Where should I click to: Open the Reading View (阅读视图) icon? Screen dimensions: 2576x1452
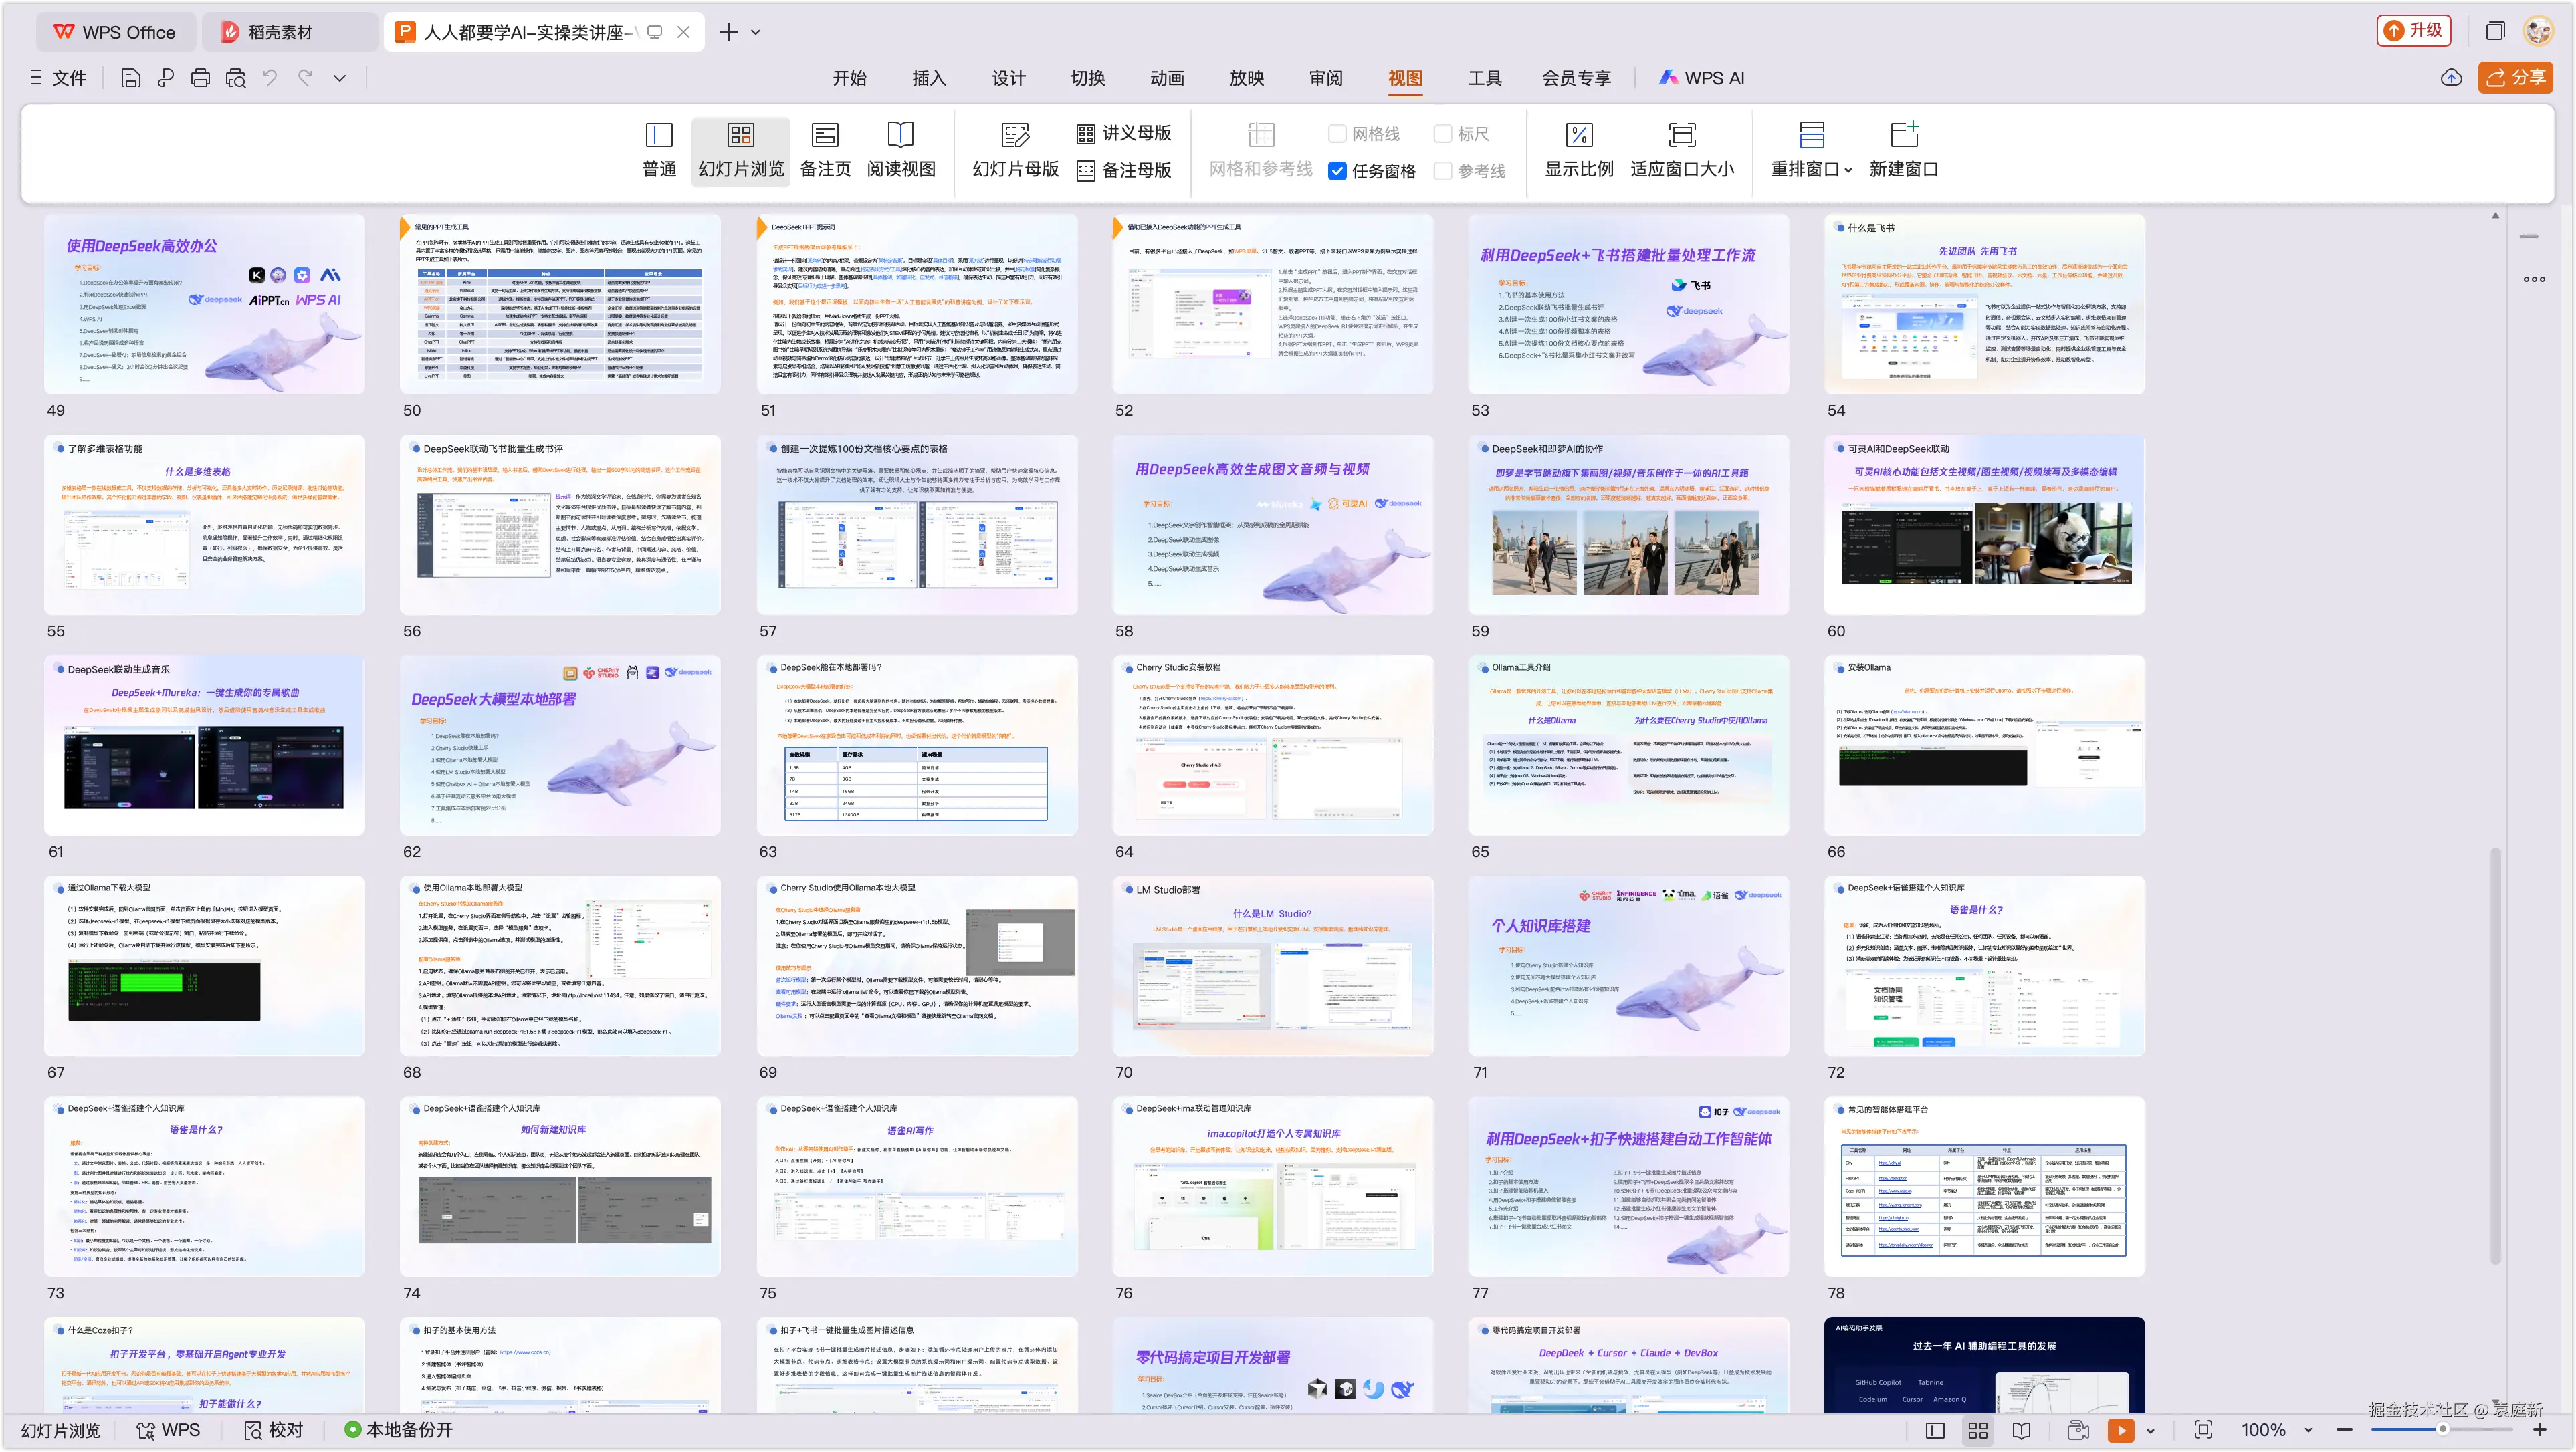901,150
